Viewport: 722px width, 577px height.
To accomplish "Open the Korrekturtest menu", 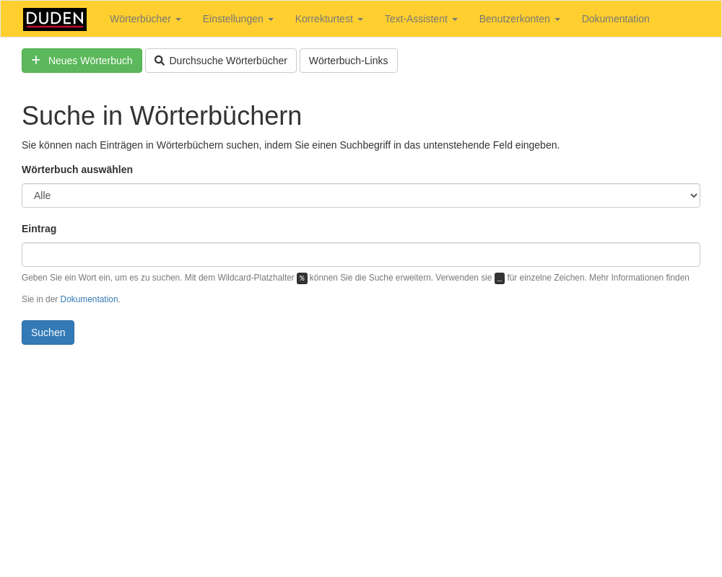I will point(329,19).
